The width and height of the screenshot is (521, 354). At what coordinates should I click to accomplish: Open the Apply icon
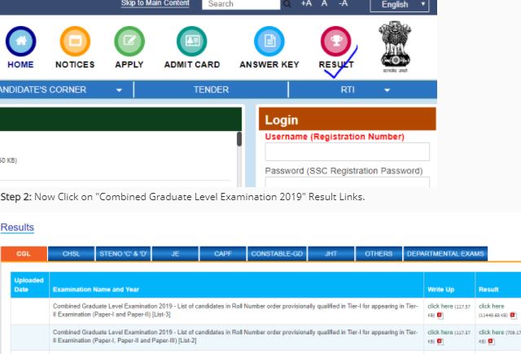129,42
